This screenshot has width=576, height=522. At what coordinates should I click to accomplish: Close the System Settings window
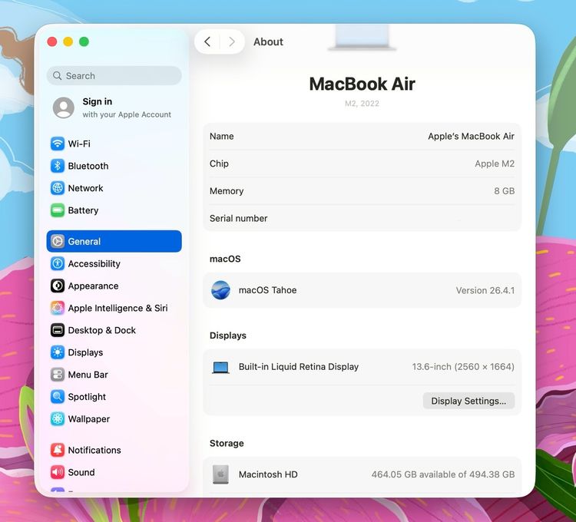click(52, 41)
